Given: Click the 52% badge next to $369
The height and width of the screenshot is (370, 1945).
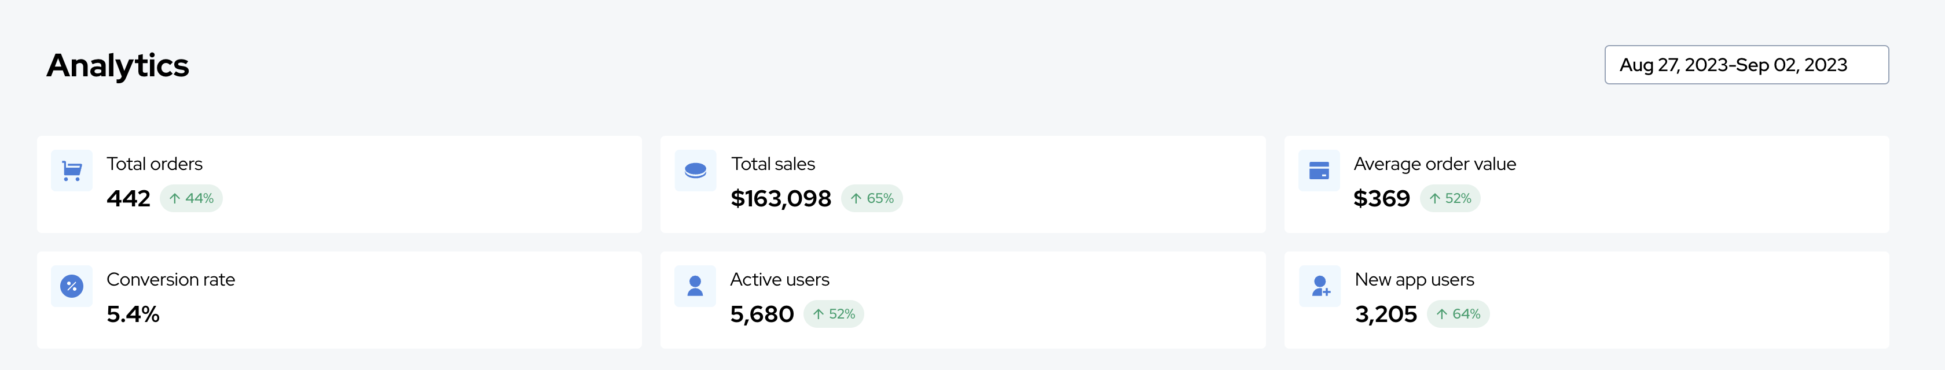Looking at the screenshot, I should click(1449, 198).
